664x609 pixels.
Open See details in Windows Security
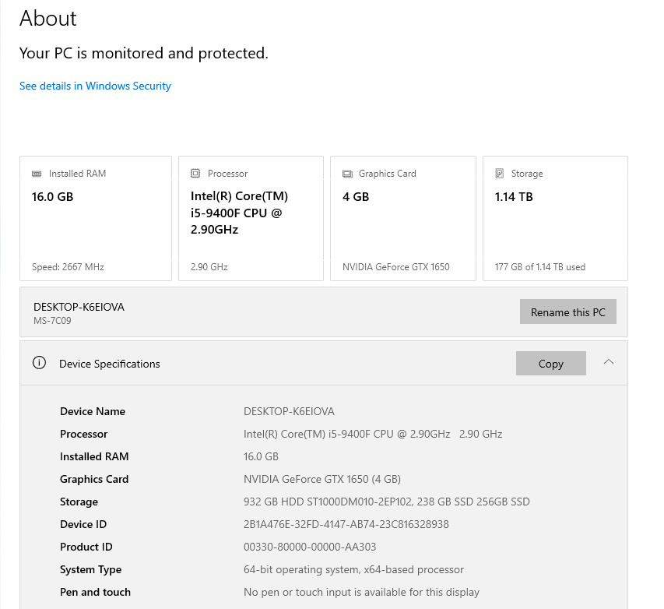[x=95, y=86]
